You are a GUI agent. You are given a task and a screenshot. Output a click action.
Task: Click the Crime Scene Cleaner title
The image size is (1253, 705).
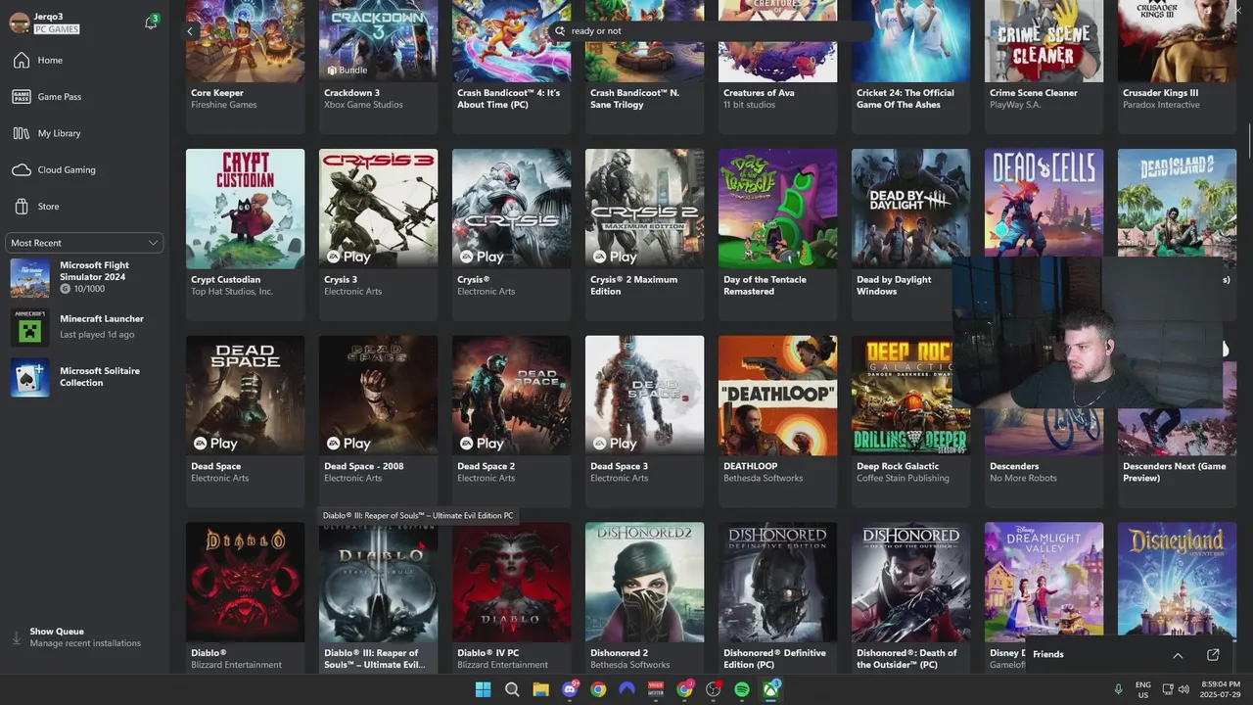1034,94
